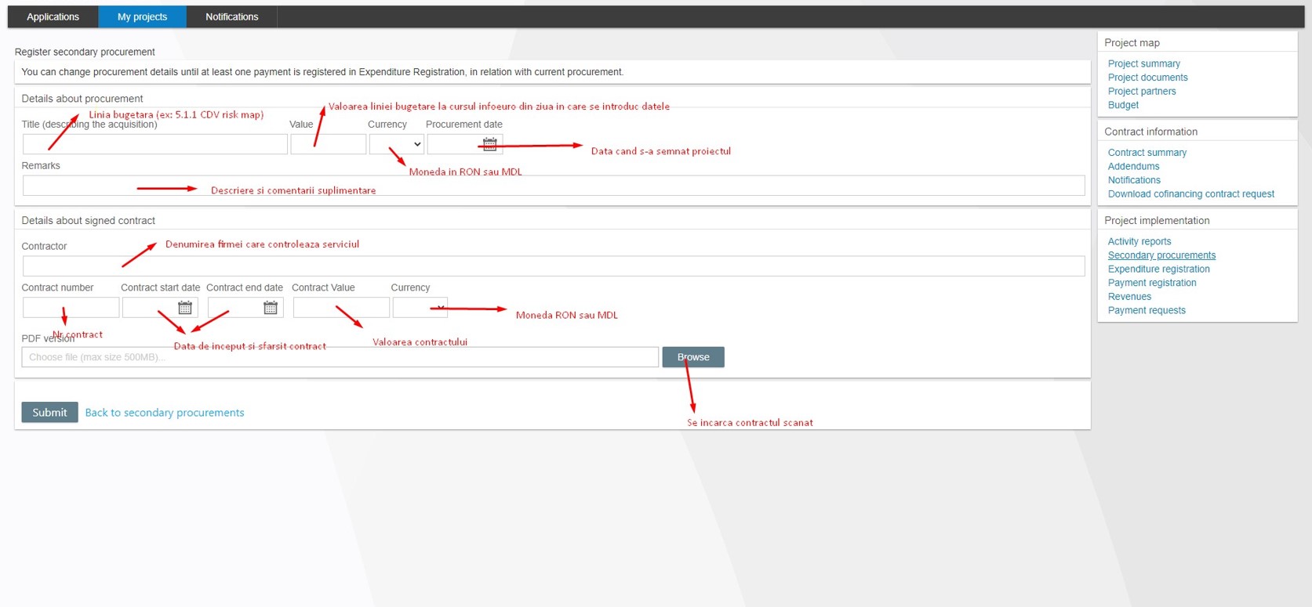This screenshot has height=607, width=1312.
Task: Open the Notifications tab in top bar
Action: click(x=231, y=16)
